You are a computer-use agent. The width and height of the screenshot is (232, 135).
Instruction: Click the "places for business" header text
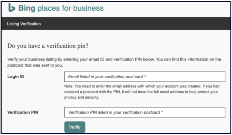pos(70,8)
